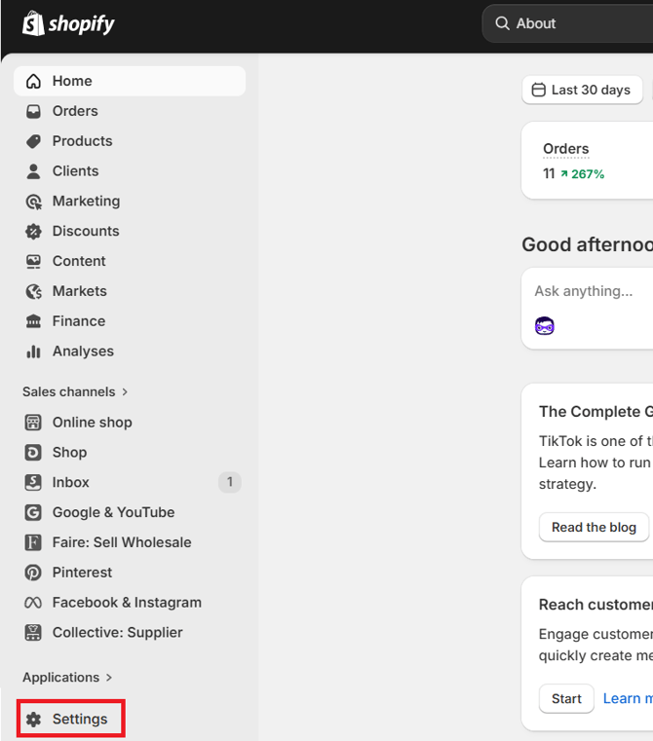Click the Inbox unread count badge

coord(229,482)
